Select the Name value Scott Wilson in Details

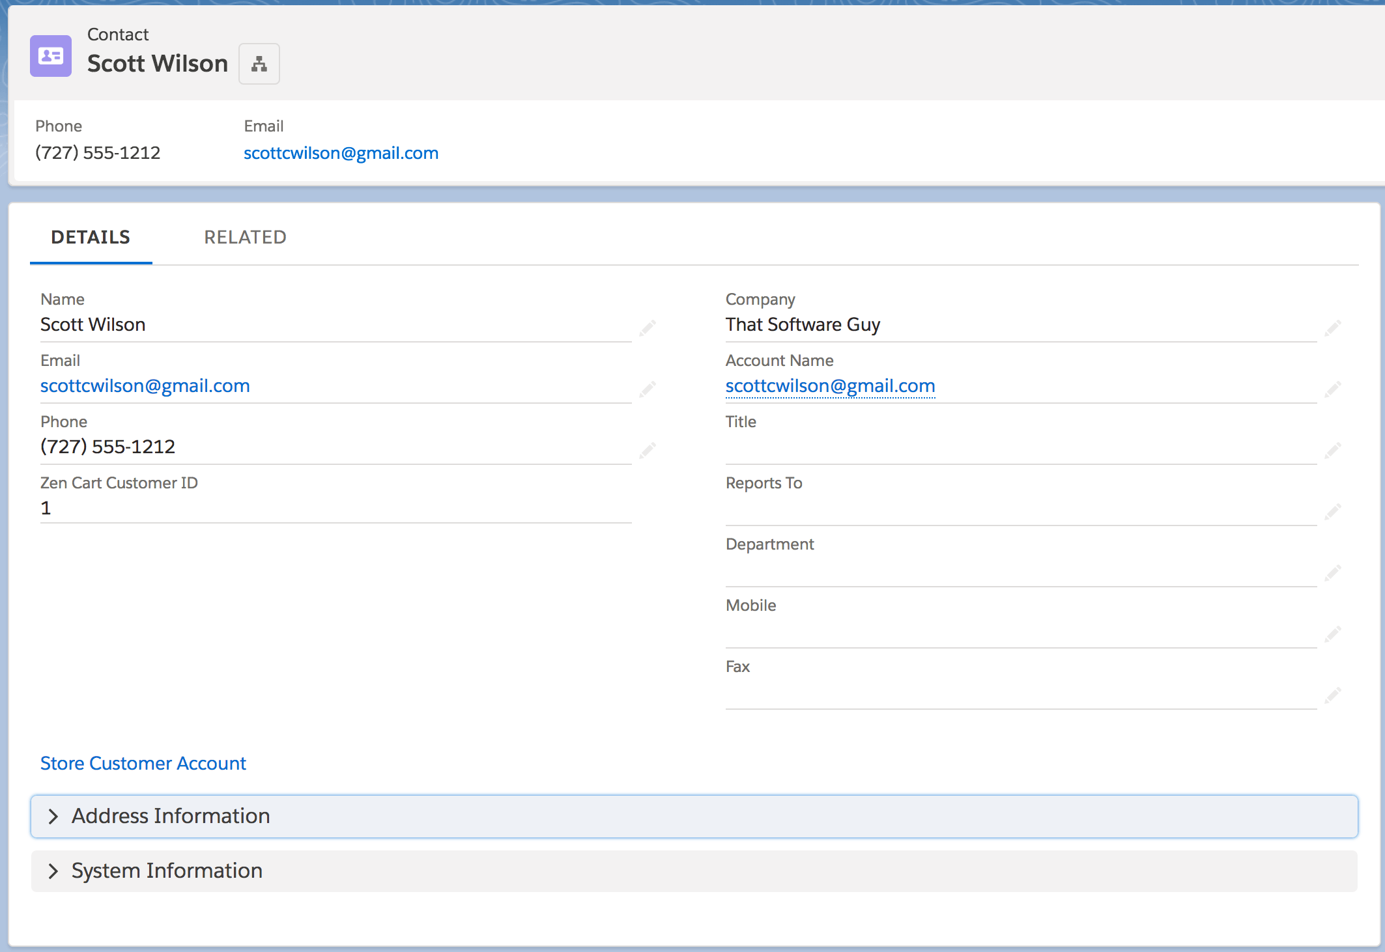(x=93, y=324)
